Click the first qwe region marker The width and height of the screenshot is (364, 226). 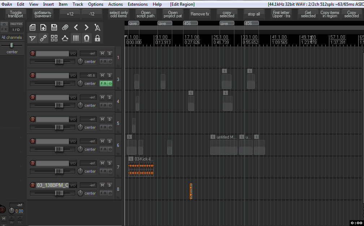pyautogui.click(x=134, y=23)
